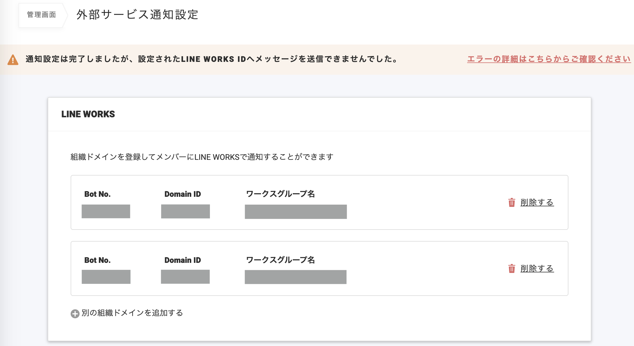
Task: Click the warning message about LINE WORKS ID
Action: (212, 59)
